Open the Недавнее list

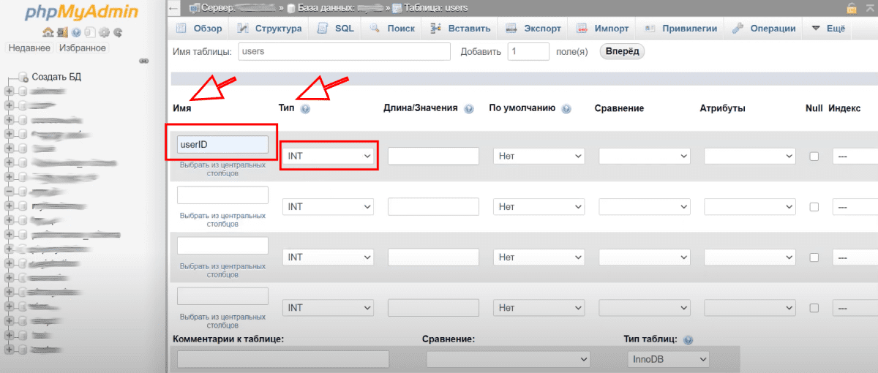tap(29, 48)
